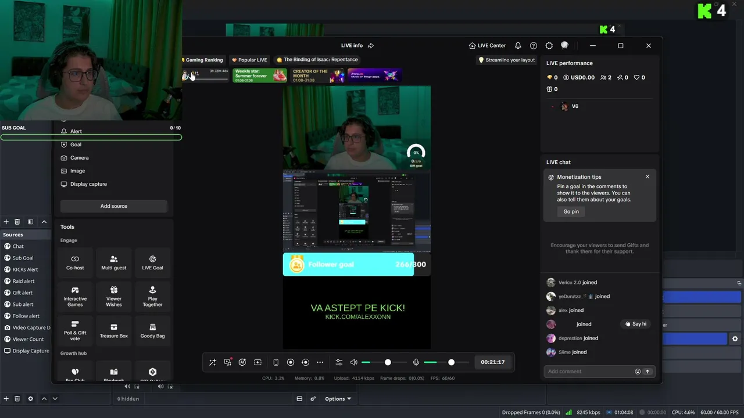This screenshot has height=418, width=744.
Task: Open the Goody Bag tool
Action: 152,330
